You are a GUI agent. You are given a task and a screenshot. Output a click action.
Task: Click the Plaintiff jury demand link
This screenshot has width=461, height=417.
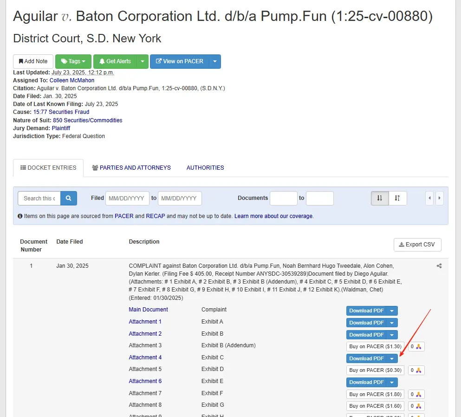(61, 128)
